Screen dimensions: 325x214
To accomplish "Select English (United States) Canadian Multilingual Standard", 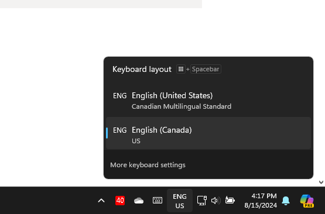I will pyautogui.click(x=208, y=101).
